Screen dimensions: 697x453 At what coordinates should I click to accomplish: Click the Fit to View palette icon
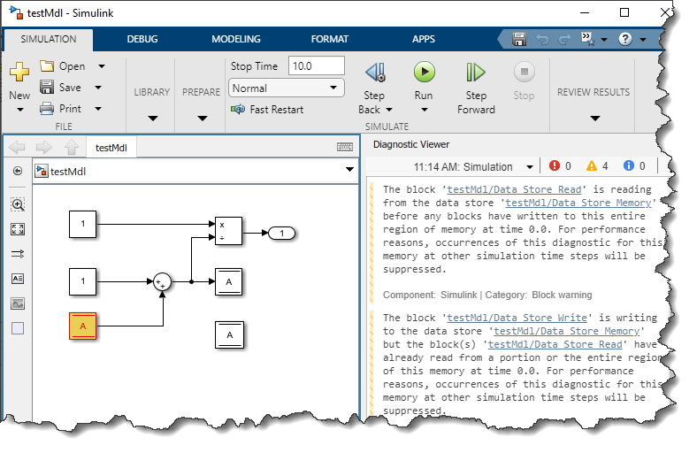click(18, 229)
